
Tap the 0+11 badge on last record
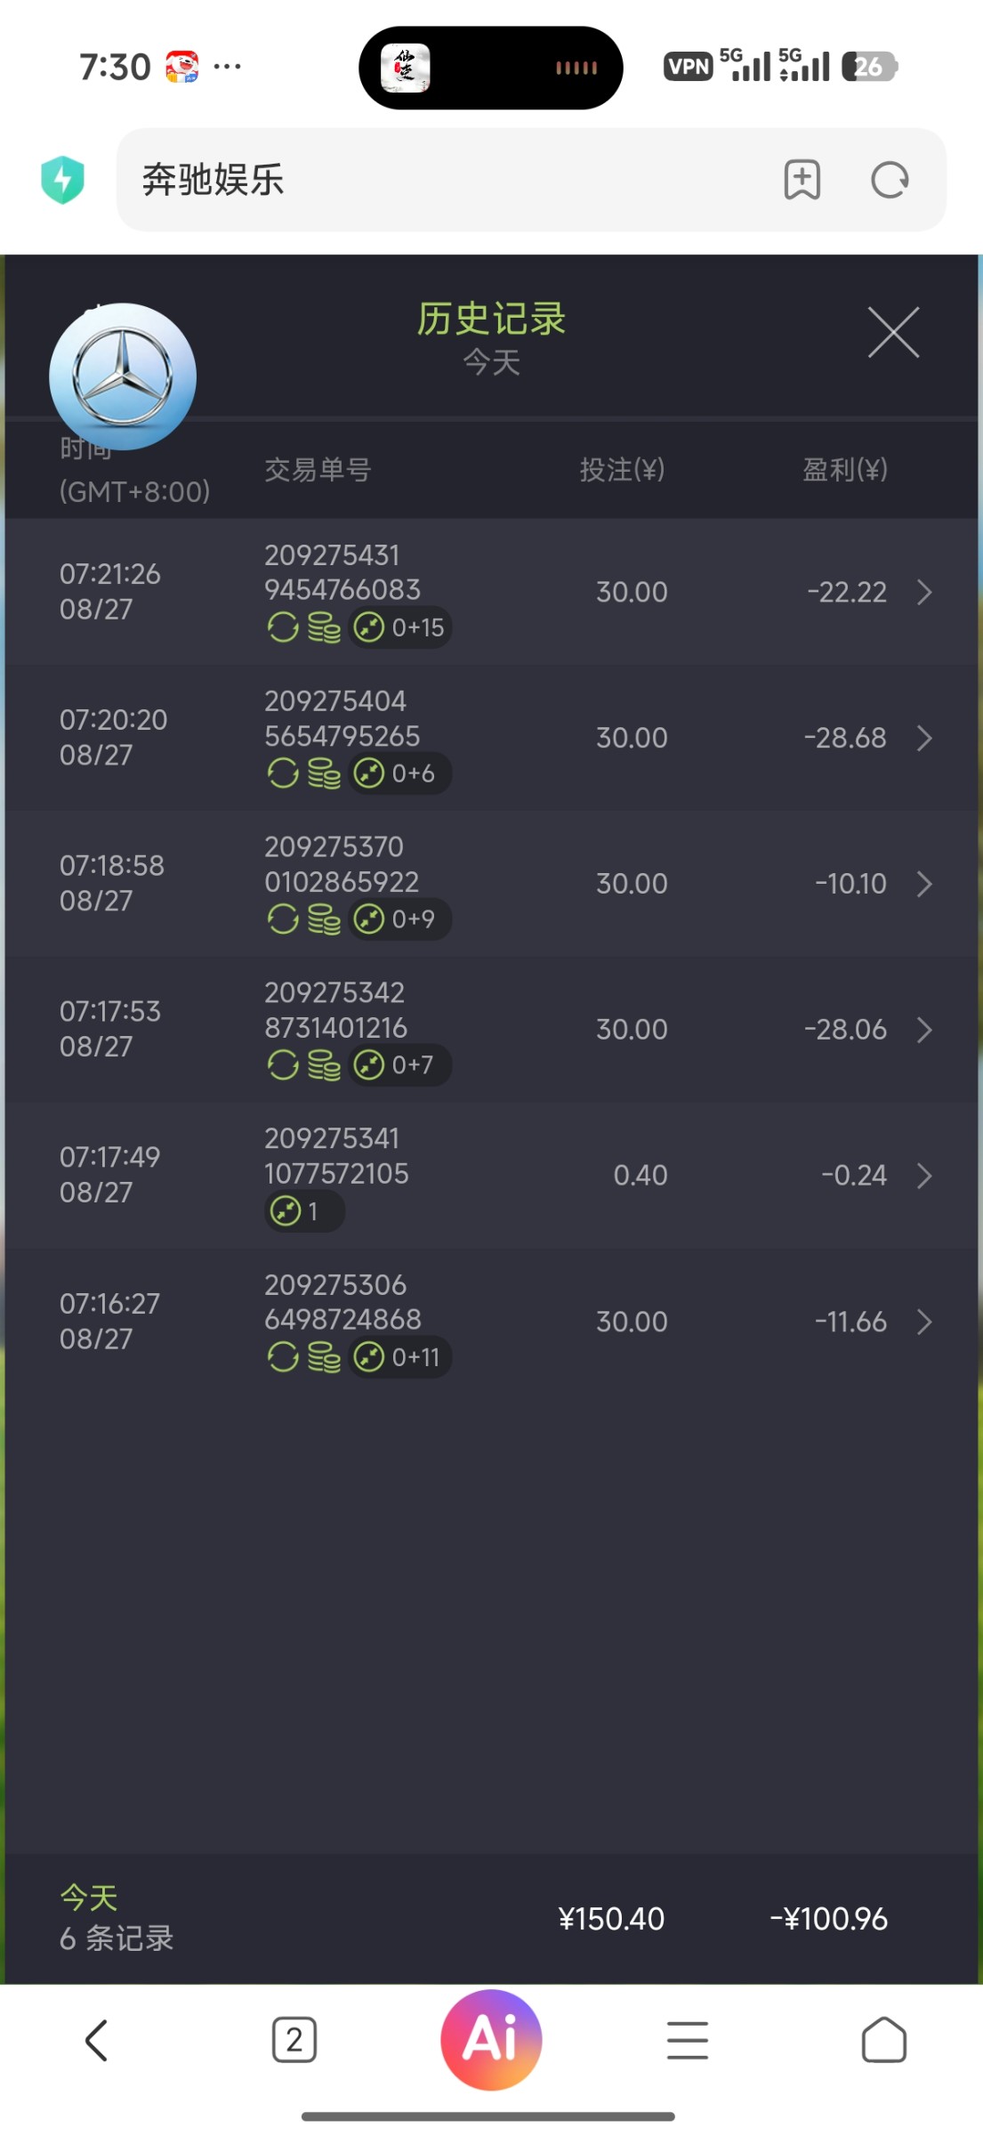pos(399,1357)
